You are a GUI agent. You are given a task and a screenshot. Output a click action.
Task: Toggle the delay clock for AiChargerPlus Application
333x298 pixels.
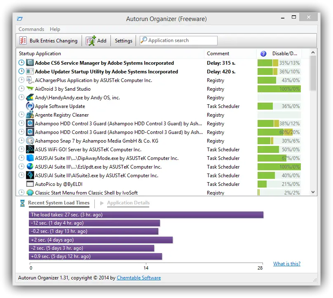click(x=21, y=80)
